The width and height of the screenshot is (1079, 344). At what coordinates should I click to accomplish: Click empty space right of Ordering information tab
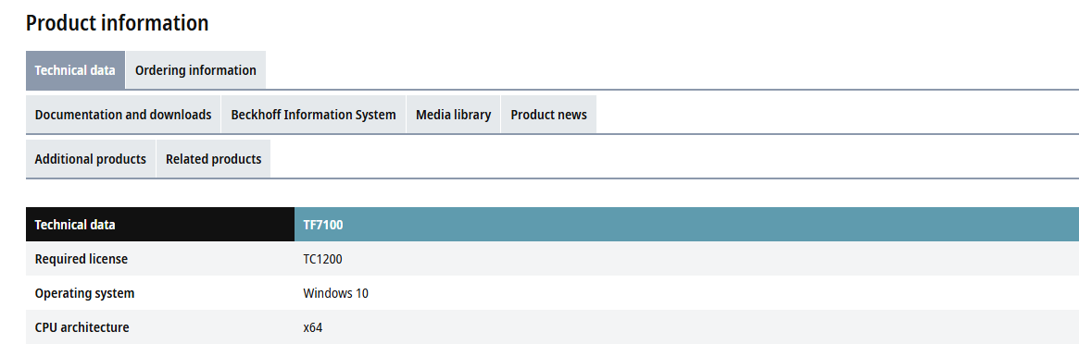click(672, 70)
